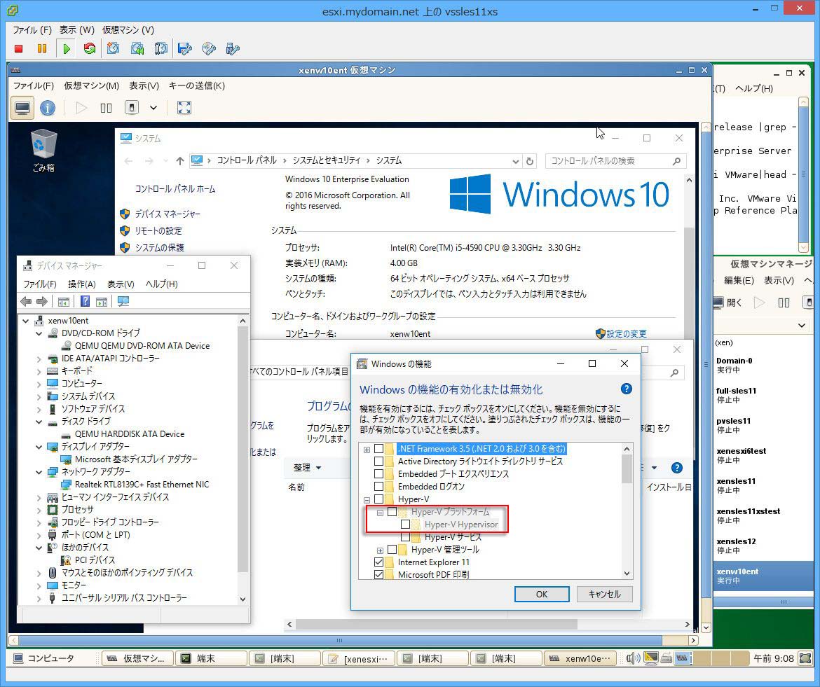Expand the プロセッサ device category
Image resolution: width=820 pixels, height=687 pixels.
(x=39, y=509)
